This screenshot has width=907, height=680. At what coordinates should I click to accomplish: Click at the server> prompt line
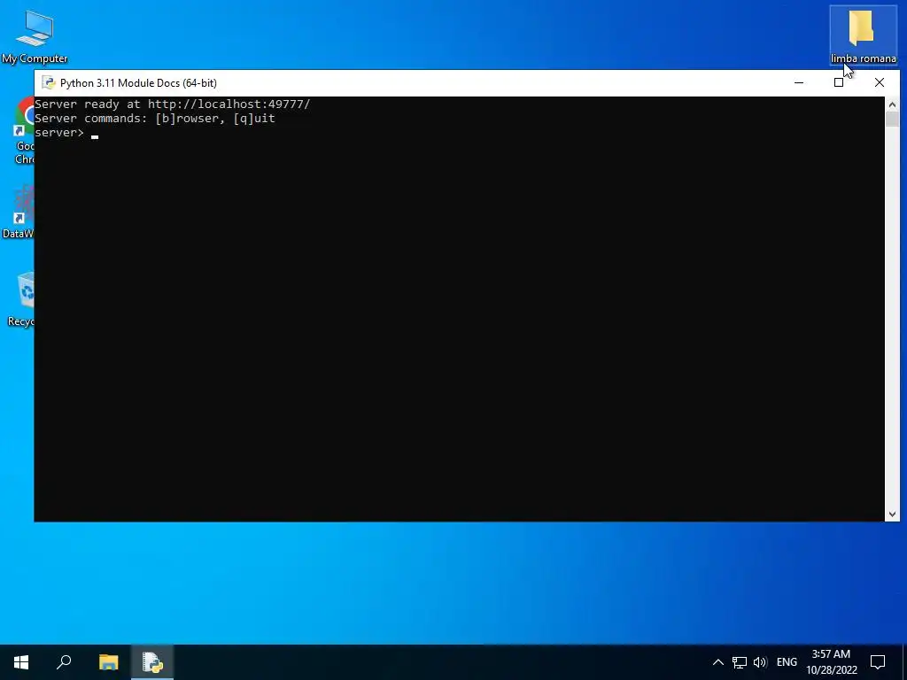point(66,133)
